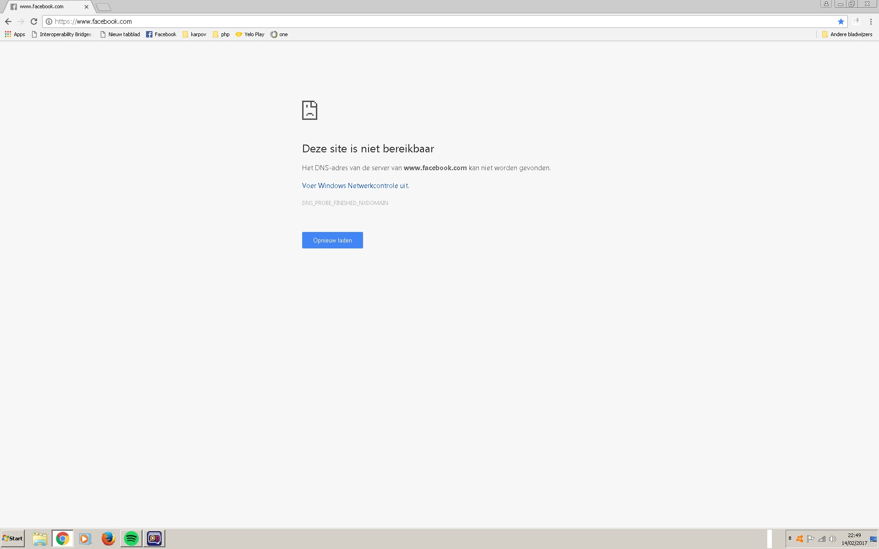Follow the Voer Windows Netwerkcontrole uit link
The image size is (879, 549).
[355, 186]
